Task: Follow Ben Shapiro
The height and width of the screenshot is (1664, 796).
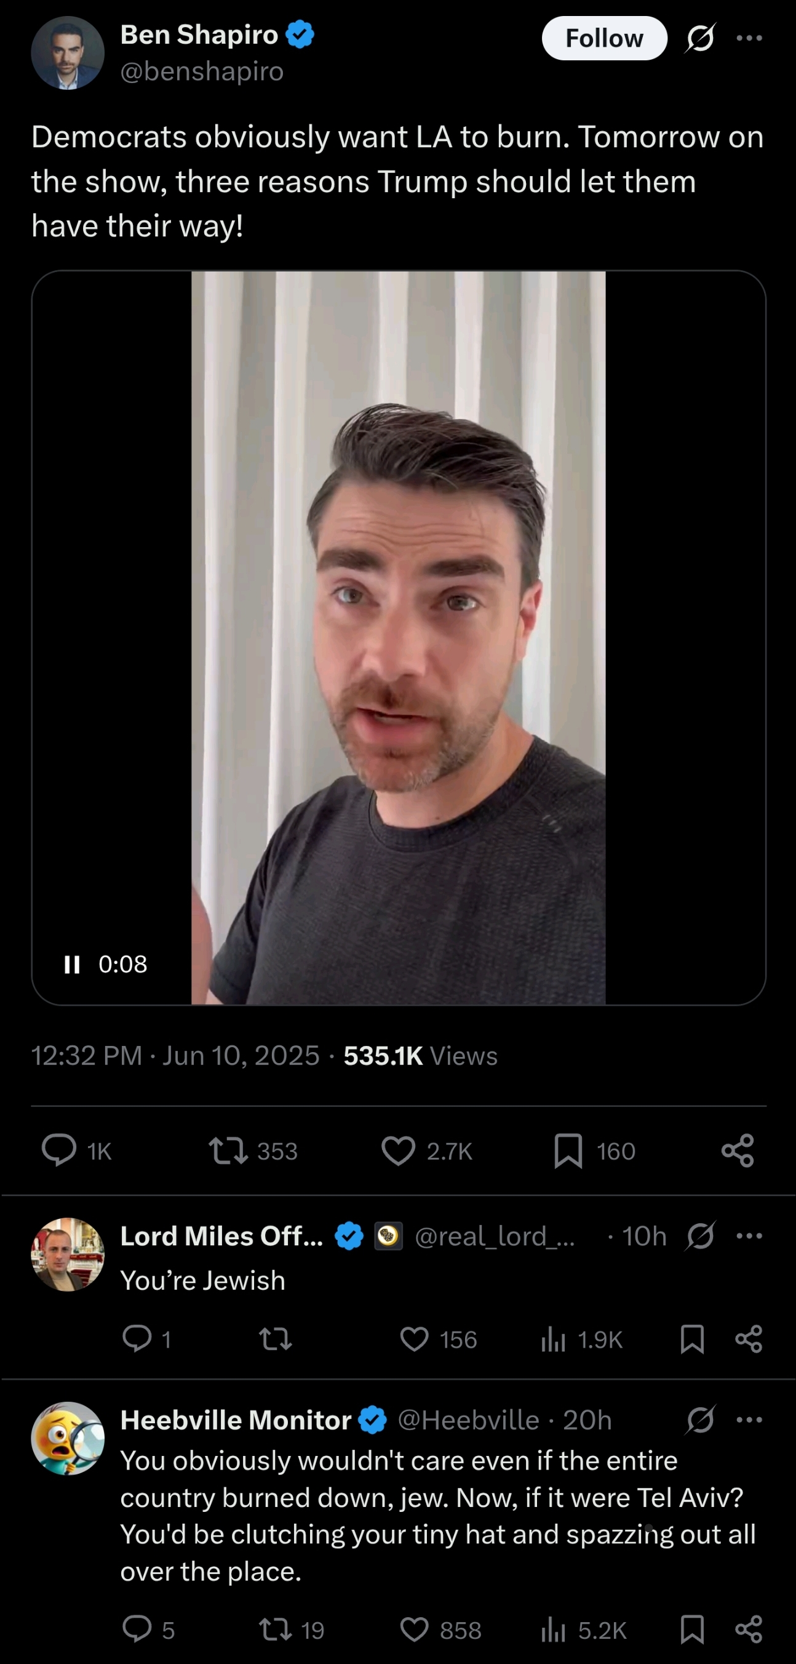Action: click(604, 38)
